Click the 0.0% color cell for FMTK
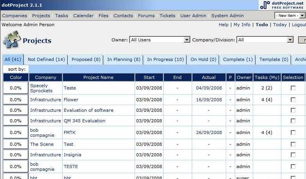This screenshot has height=179, width=306. point(16,132)
